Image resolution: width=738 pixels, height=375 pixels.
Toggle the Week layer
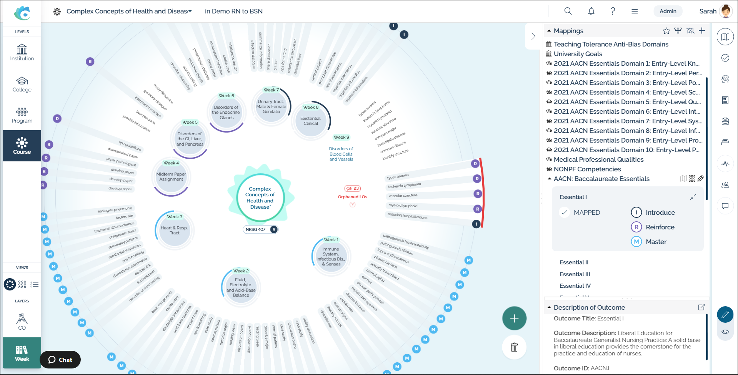[22, 353]
